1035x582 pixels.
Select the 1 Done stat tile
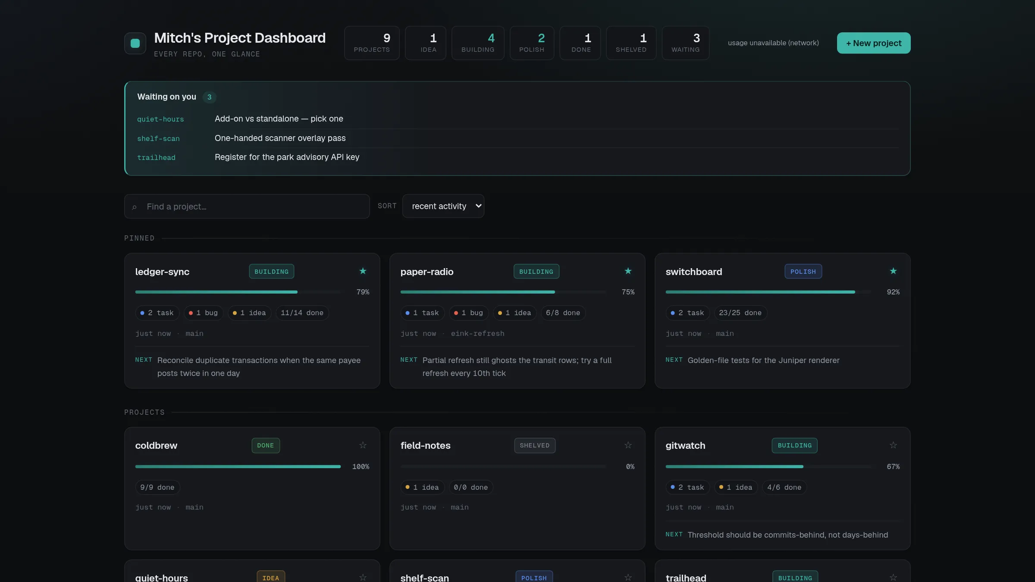click(580, 43)
